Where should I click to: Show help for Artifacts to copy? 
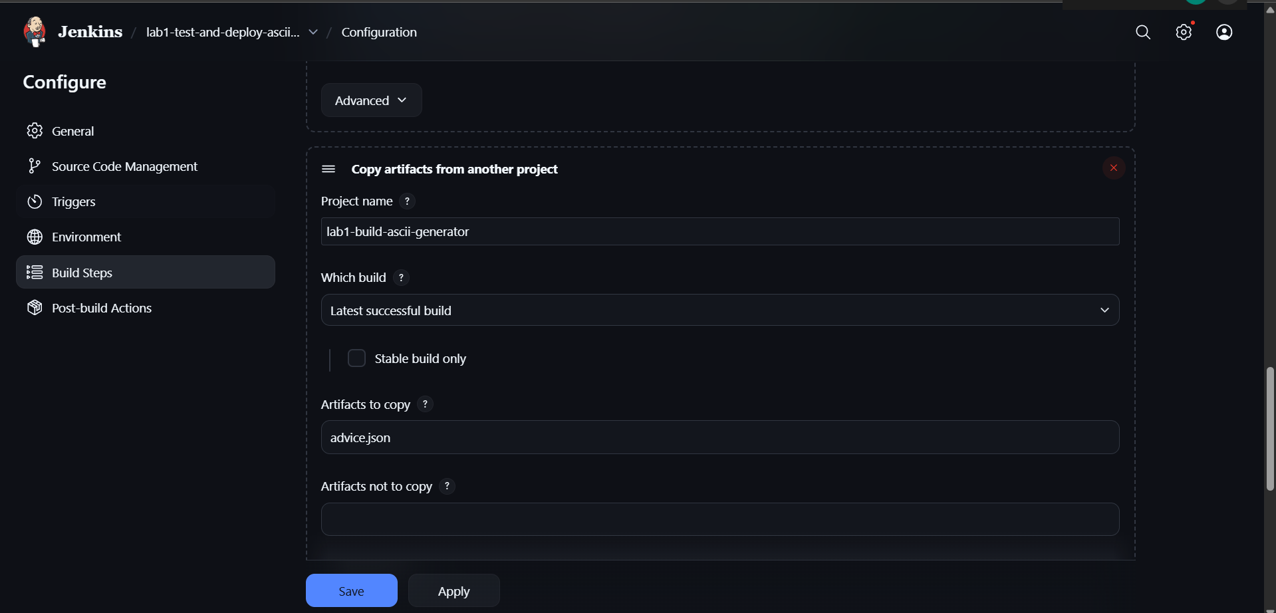click(426, 404)
